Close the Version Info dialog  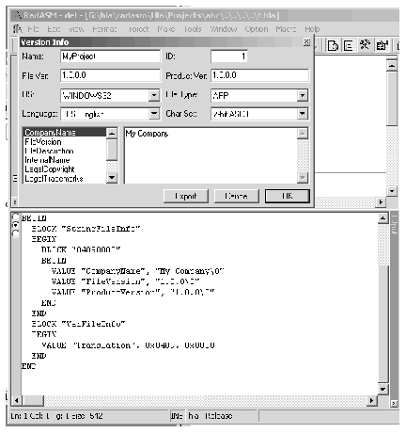pos(307,41)
